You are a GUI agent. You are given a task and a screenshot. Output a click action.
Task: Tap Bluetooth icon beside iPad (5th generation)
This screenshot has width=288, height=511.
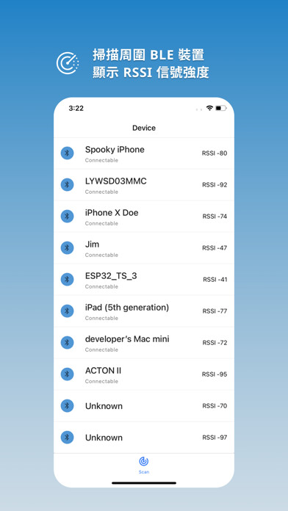click(x=67, y=311)
